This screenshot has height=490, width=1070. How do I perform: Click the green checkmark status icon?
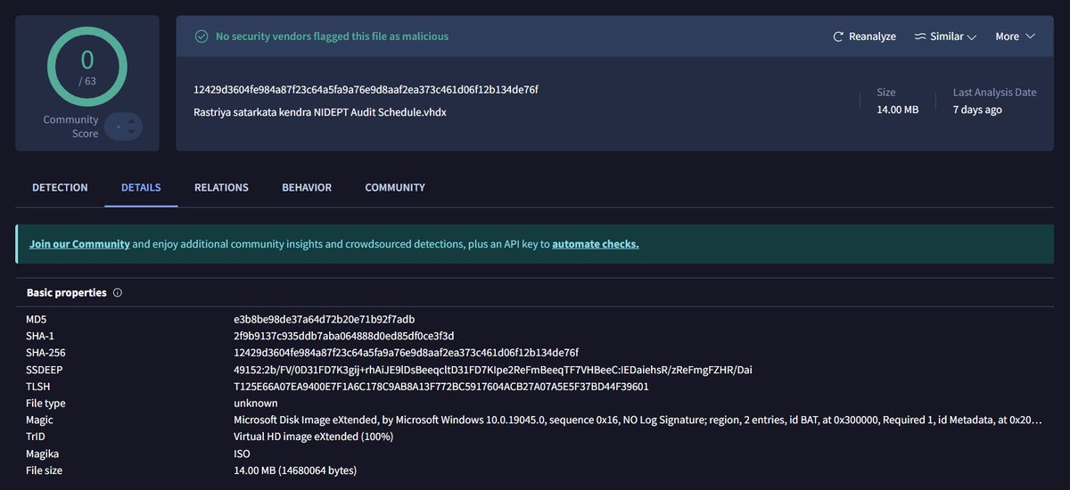tap(202, 37)
